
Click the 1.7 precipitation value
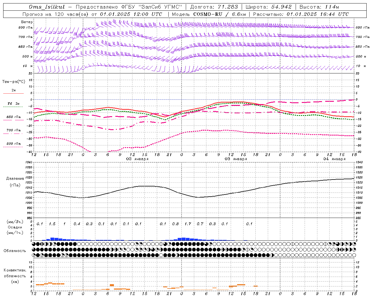click(188, 224)
